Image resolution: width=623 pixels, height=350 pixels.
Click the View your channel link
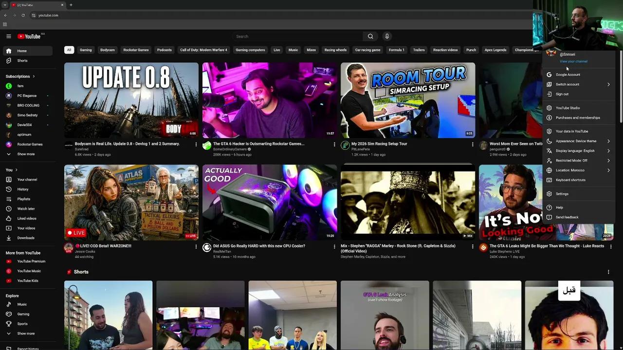(573, 61)
